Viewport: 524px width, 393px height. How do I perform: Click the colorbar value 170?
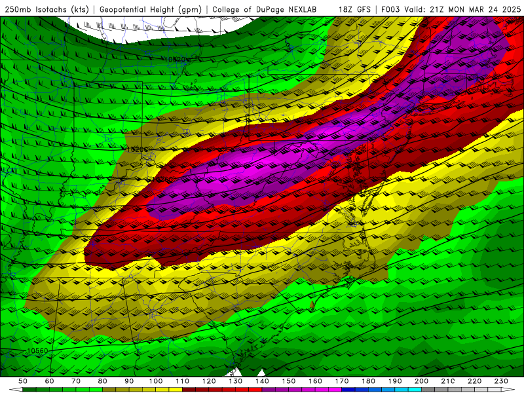[x=341, y=381]
